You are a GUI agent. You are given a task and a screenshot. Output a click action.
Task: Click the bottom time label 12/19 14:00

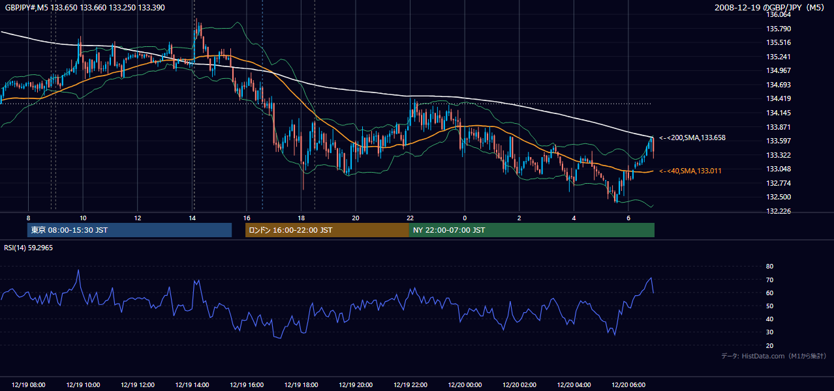point(192,385)
